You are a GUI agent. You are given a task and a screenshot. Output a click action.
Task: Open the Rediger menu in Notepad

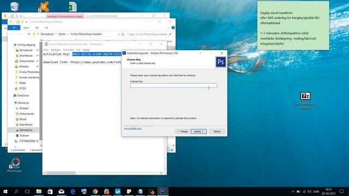click(56, 50)
